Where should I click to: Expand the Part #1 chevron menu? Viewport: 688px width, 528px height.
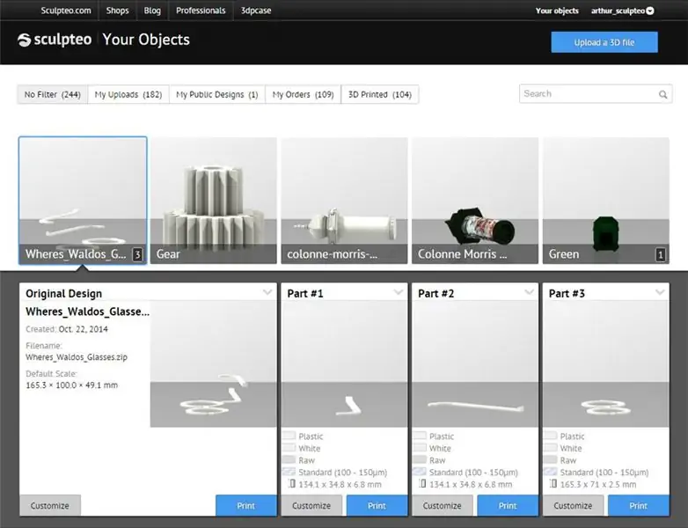(x=398, y=292)
